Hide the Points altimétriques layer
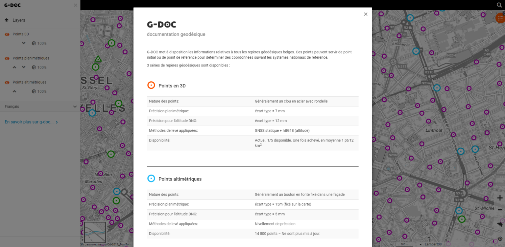 (7, 82)
